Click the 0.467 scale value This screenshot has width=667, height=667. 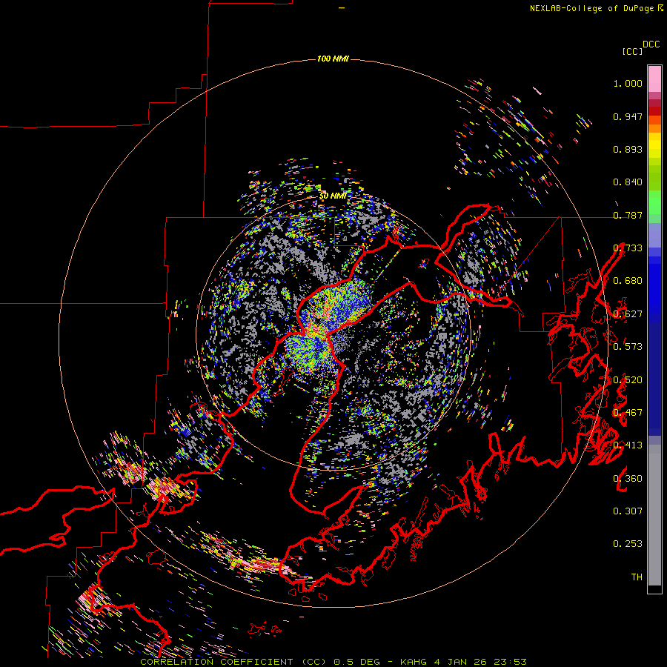pyautogui.click(x=628, y=413)
